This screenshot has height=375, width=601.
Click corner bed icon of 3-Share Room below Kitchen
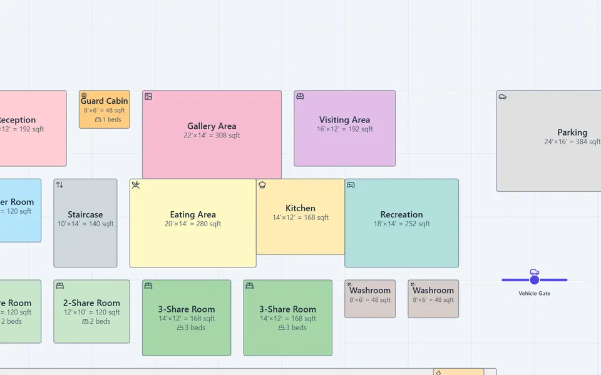pos(250,286)
